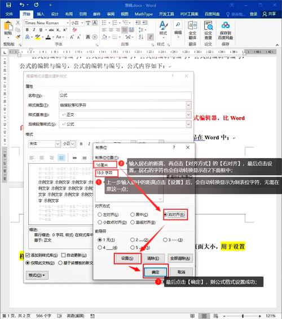Click the Set (设置) button in tab dialog
Viewport: 282px width, 319px height.
point(127,258)
